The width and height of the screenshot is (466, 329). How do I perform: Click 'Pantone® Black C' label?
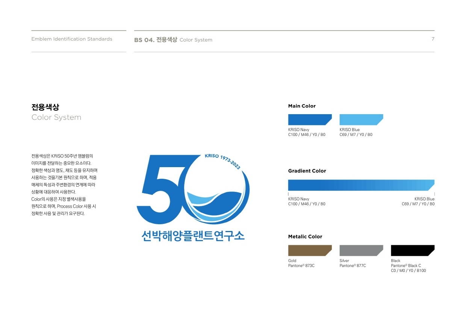[x=406, y=266]
